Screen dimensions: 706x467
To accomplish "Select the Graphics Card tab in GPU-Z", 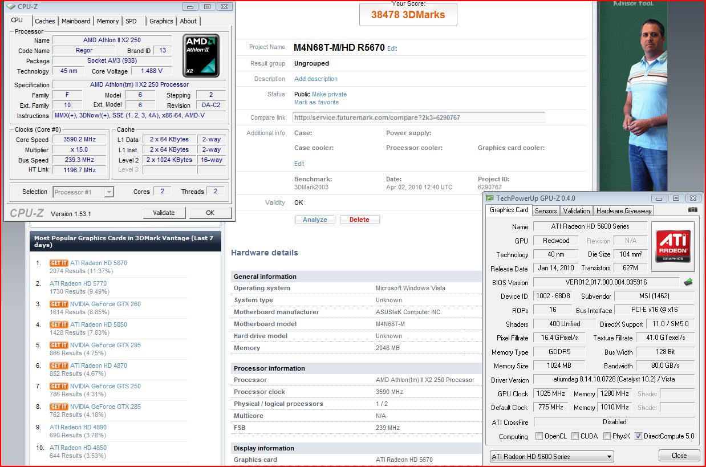I will [509, 210].
